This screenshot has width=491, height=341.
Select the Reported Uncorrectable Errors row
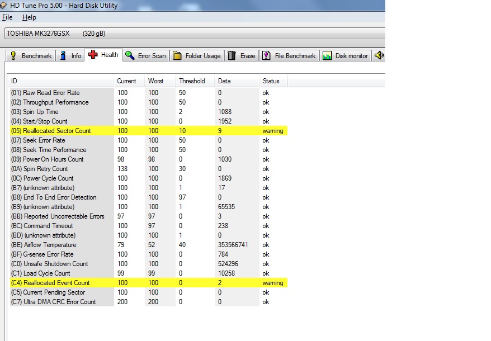tap(149, 216)
